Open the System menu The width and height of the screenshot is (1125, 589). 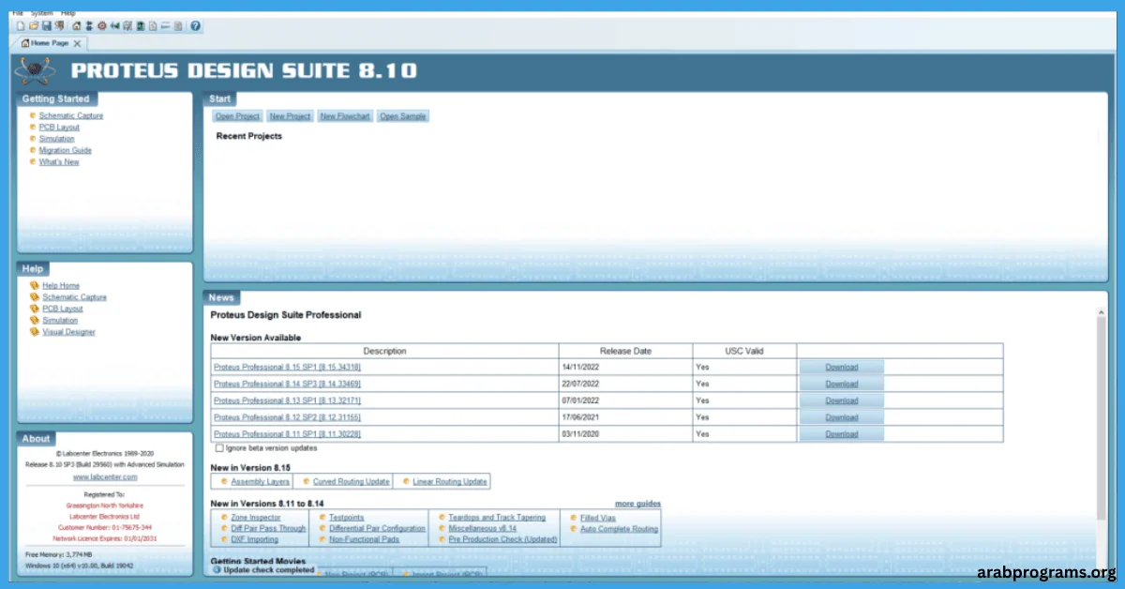point(42,13)
